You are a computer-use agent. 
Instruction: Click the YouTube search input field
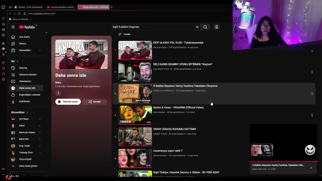coord(153,27)
